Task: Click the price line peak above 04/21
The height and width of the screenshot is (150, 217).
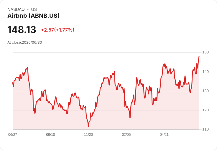Action: (165, 64)
